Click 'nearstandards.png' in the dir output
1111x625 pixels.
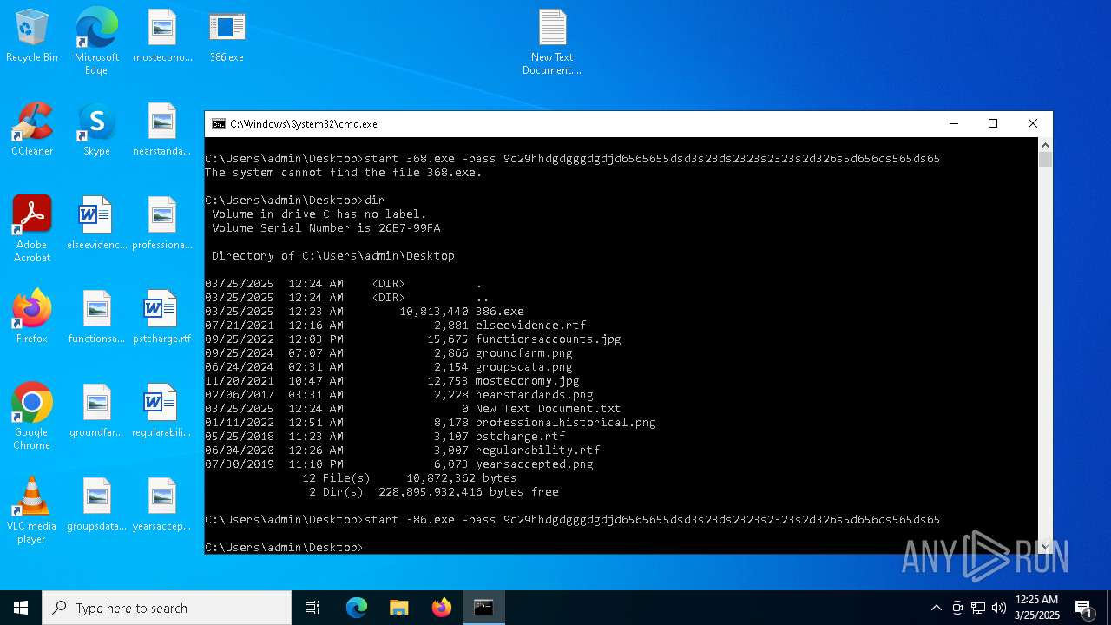[535, 395]
